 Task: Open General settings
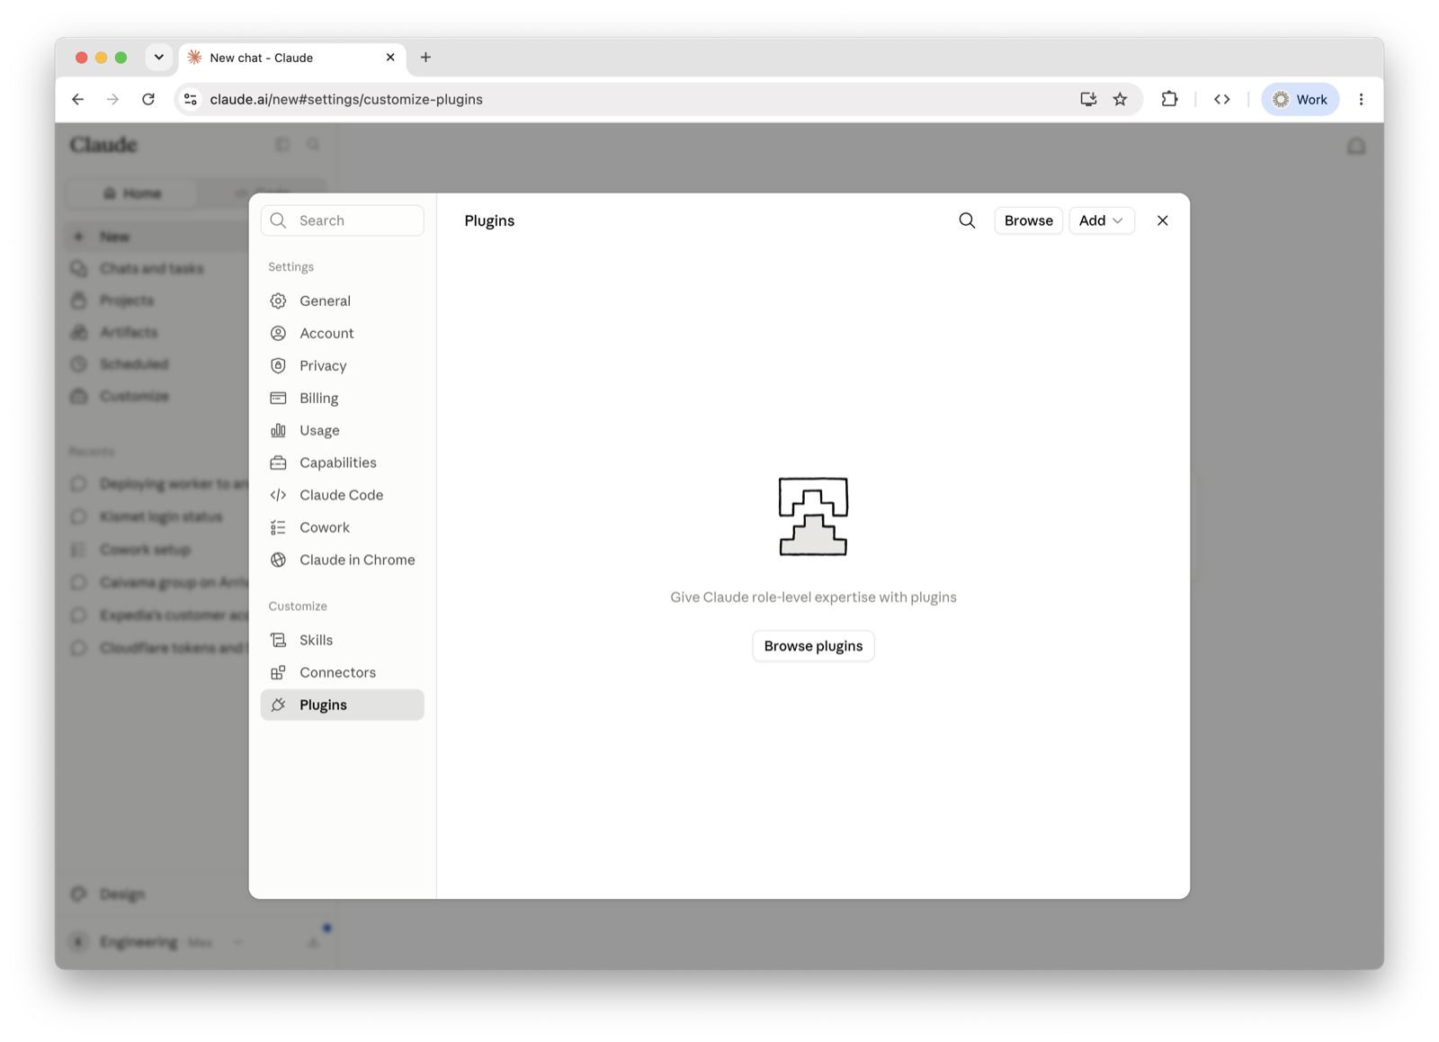(342, 301)
